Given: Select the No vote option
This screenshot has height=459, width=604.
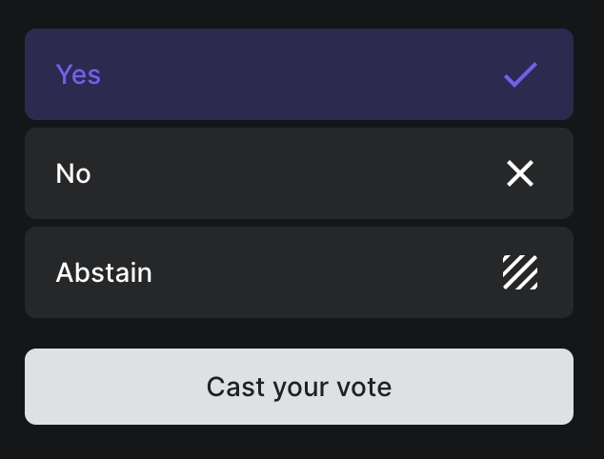Looking at the screenshot, I should [x=298, y=173].
